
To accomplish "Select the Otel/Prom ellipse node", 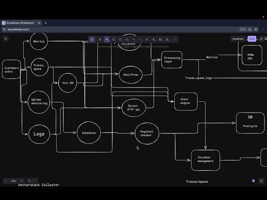I will point(131,75).
